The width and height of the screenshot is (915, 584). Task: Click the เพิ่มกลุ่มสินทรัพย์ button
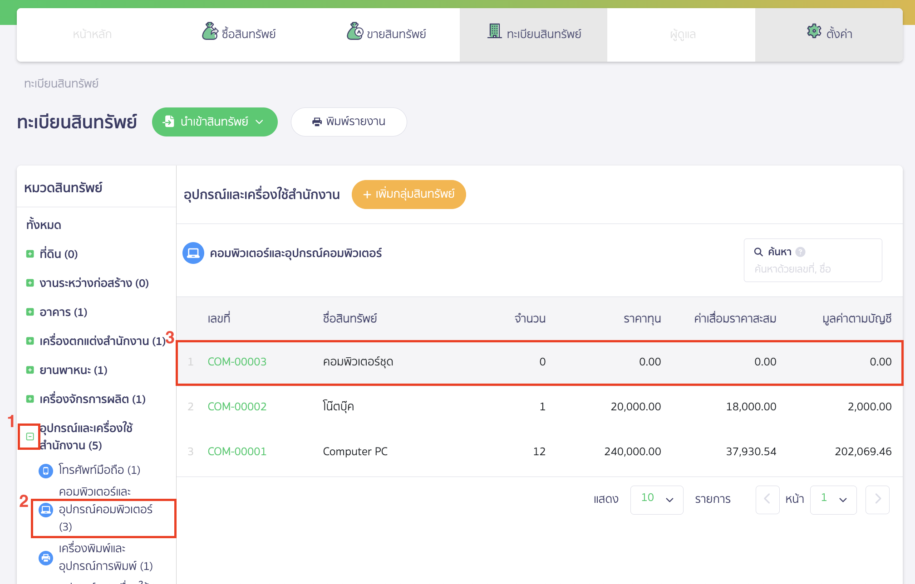coord(408,195)
